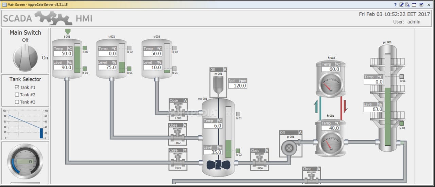
Task: Toggle the A mode indicator on valve l 003
Action: tap(186, 100)
